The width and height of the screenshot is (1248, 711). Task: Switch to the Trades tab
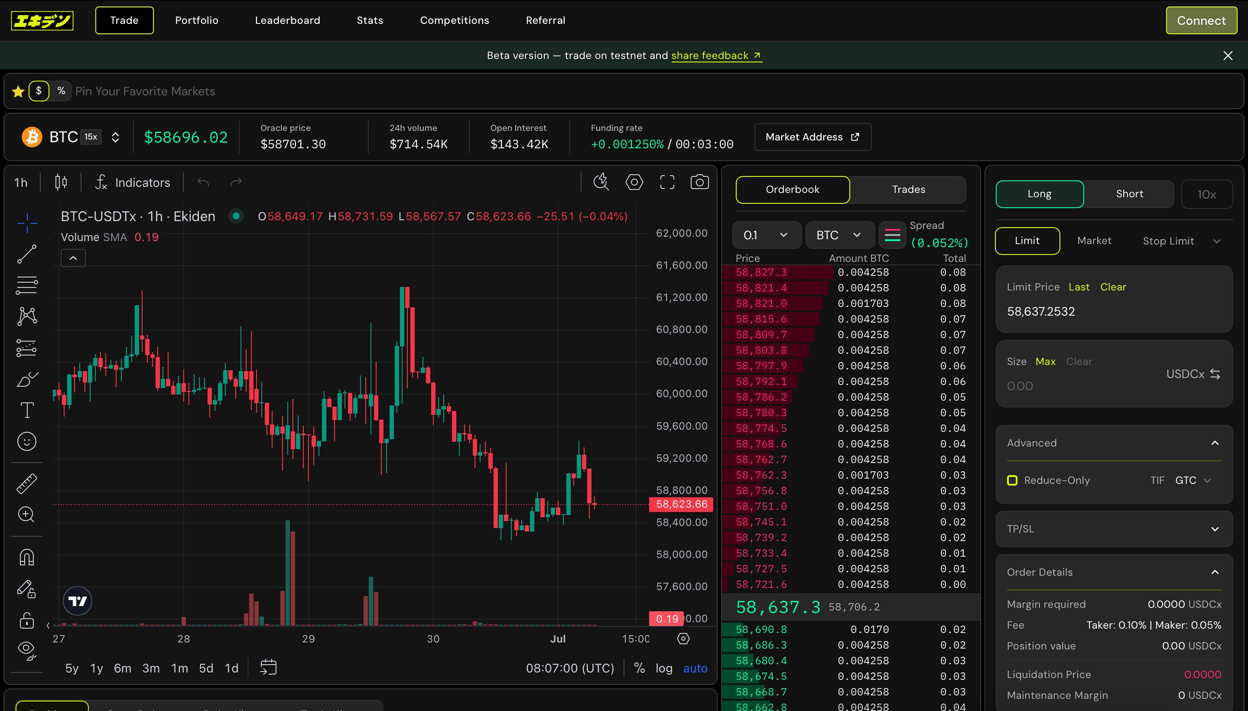coord(908,189)
